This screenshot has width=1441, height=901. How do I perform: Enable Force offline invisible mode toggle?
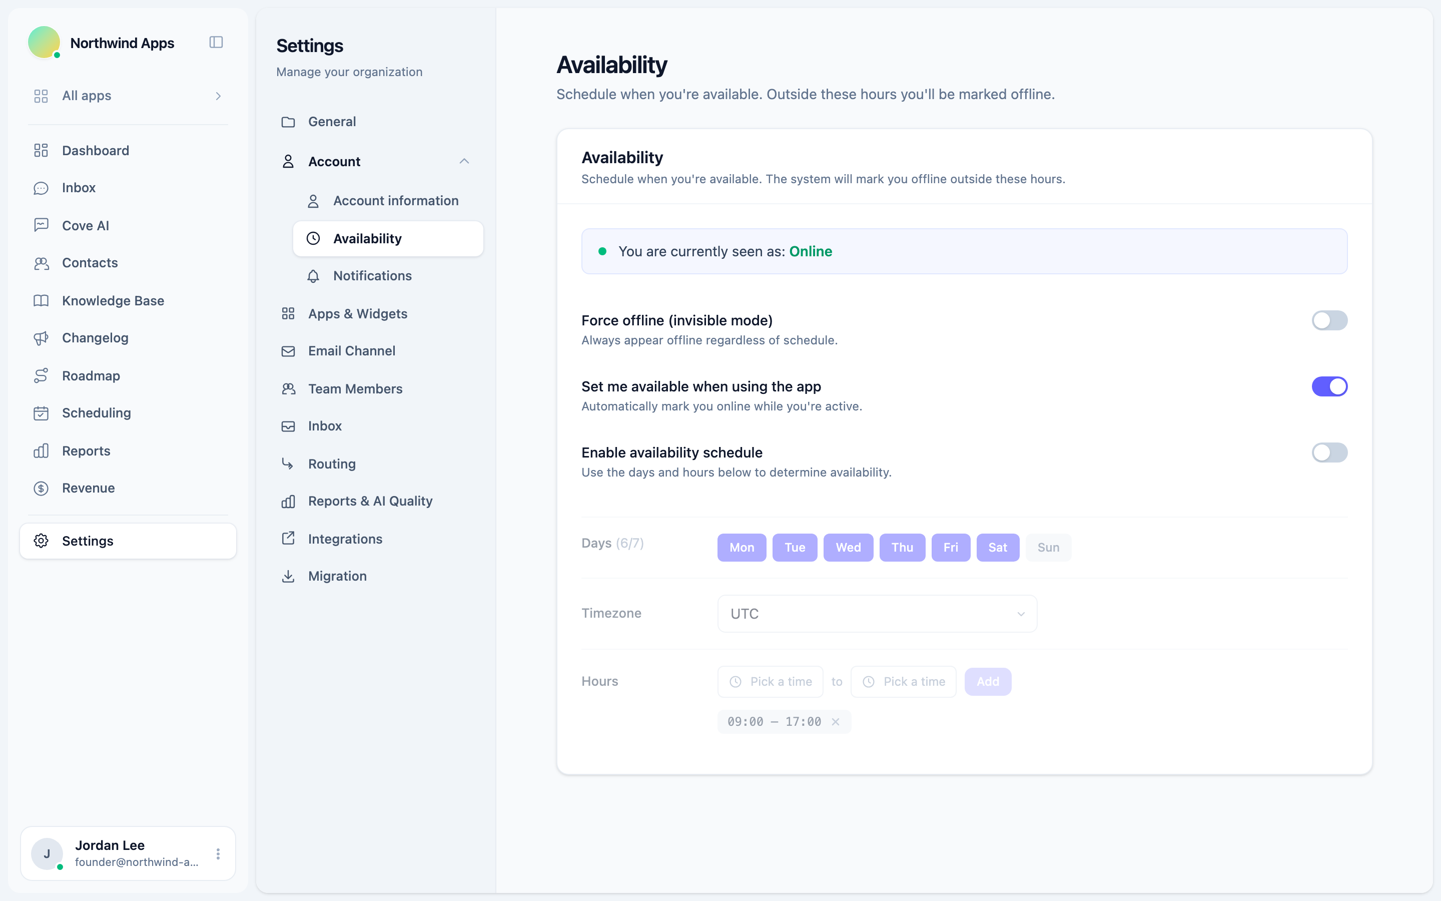(x=1329, y=320)
